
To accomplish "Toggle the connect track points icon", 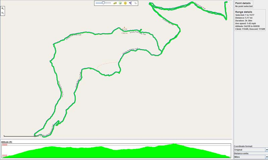I will click(130, 3).
